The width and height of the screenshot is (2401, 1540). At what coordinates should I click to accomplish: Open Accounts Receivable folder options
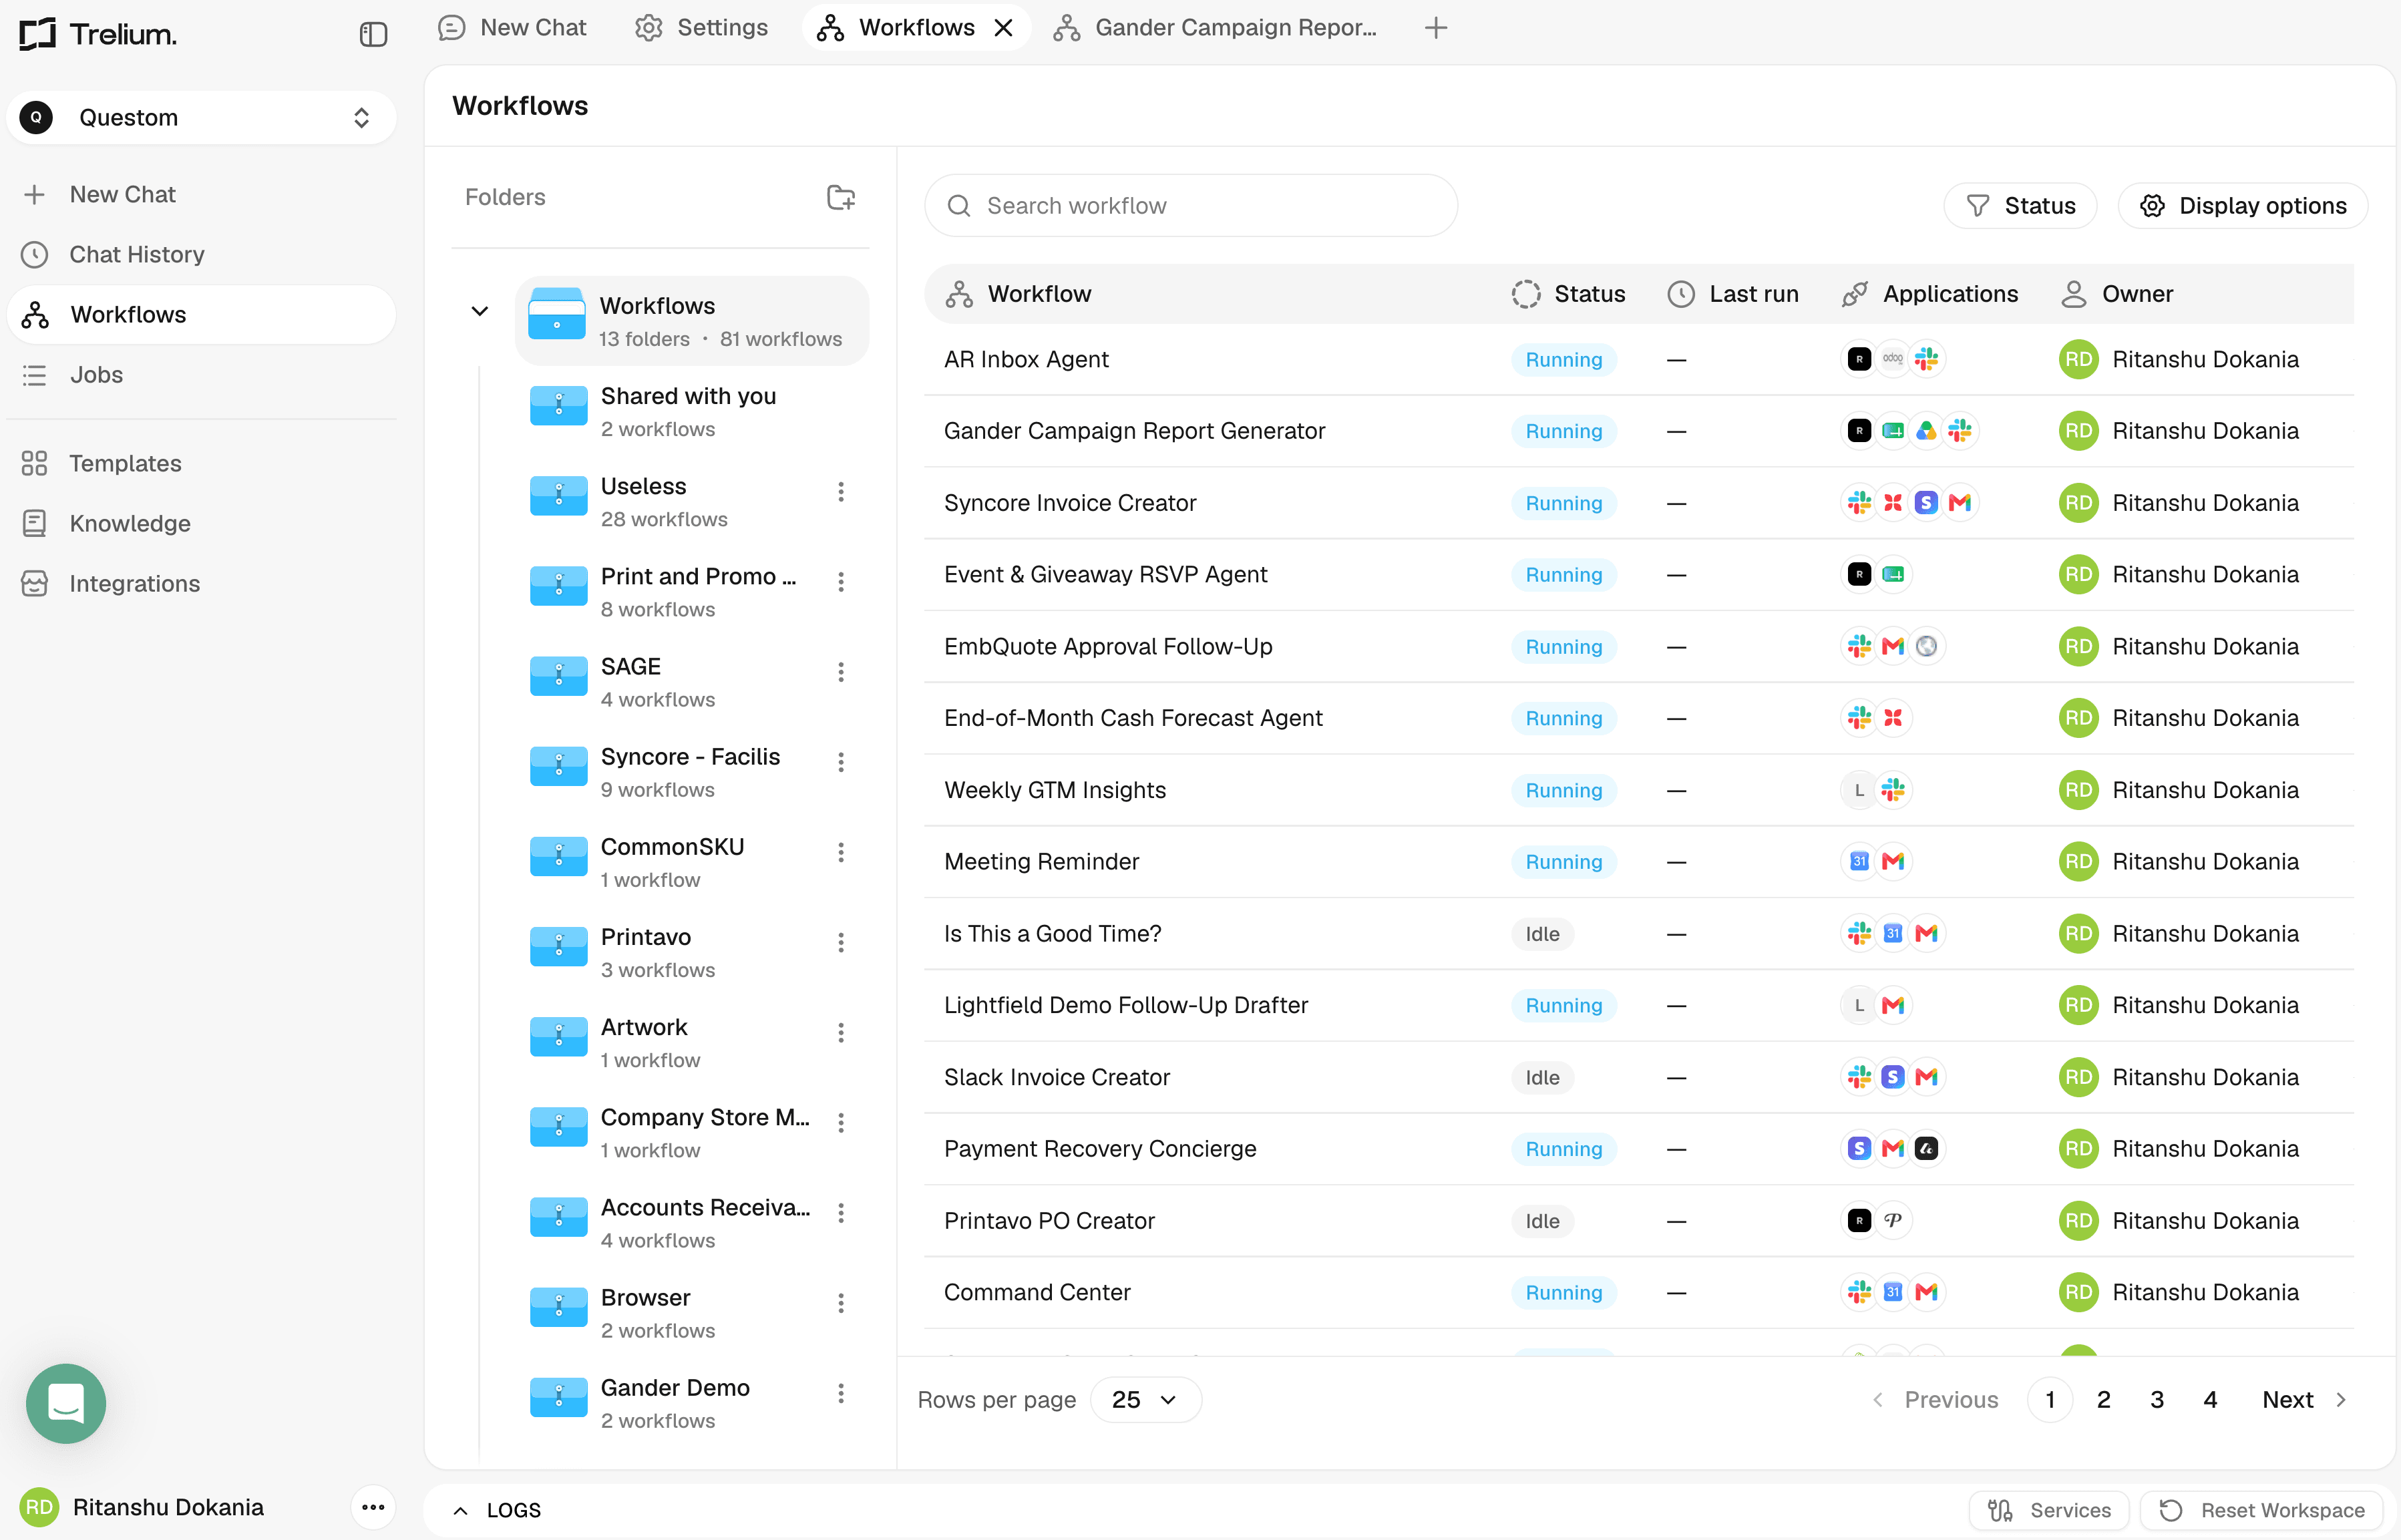pyautogui.click(x=841, y=1212)
